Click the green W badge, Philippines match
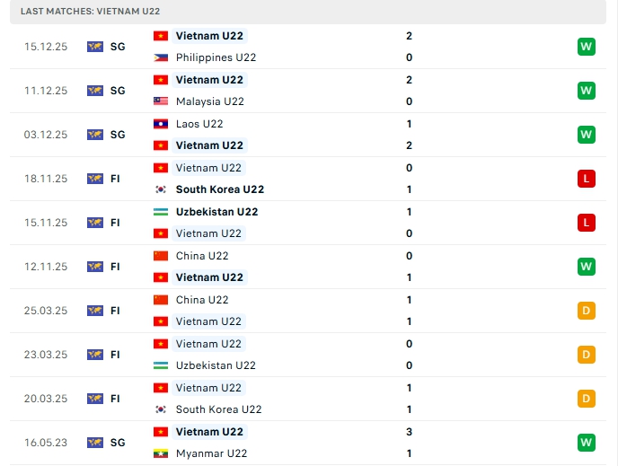Image resolution: width=618 pixels, height=466 pixels. pos(587,47)
